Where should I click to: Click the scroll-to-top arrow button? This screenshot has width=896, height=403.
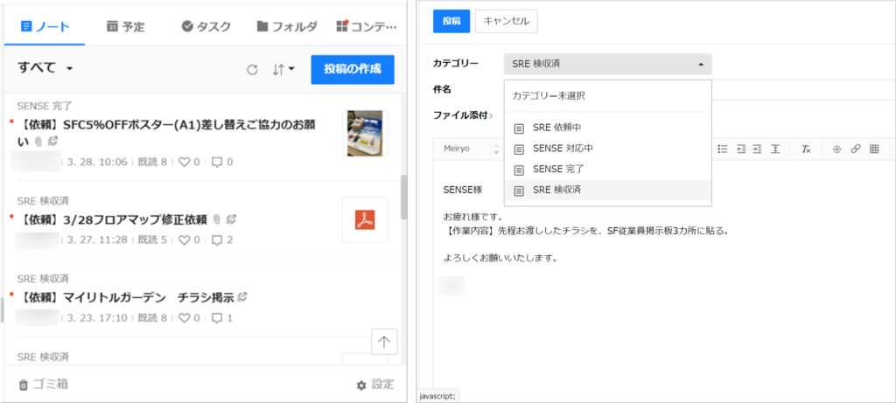coord(384,342)
